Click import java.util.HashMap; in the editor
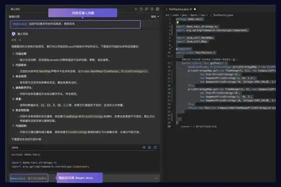 click(x=195, y=38)
